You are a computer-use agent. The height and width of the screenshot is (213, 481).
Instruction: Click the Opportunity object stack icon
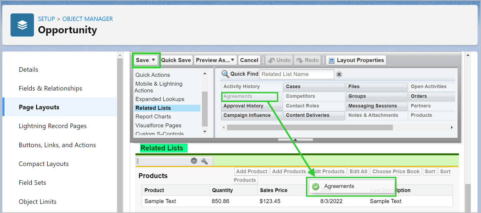[22, 25]
